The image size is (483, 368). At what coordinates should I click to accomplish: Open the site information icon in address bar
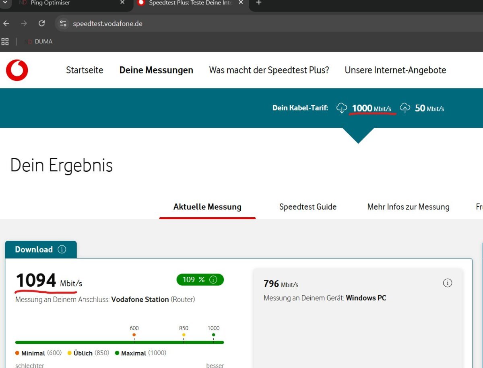coord(63,23)
